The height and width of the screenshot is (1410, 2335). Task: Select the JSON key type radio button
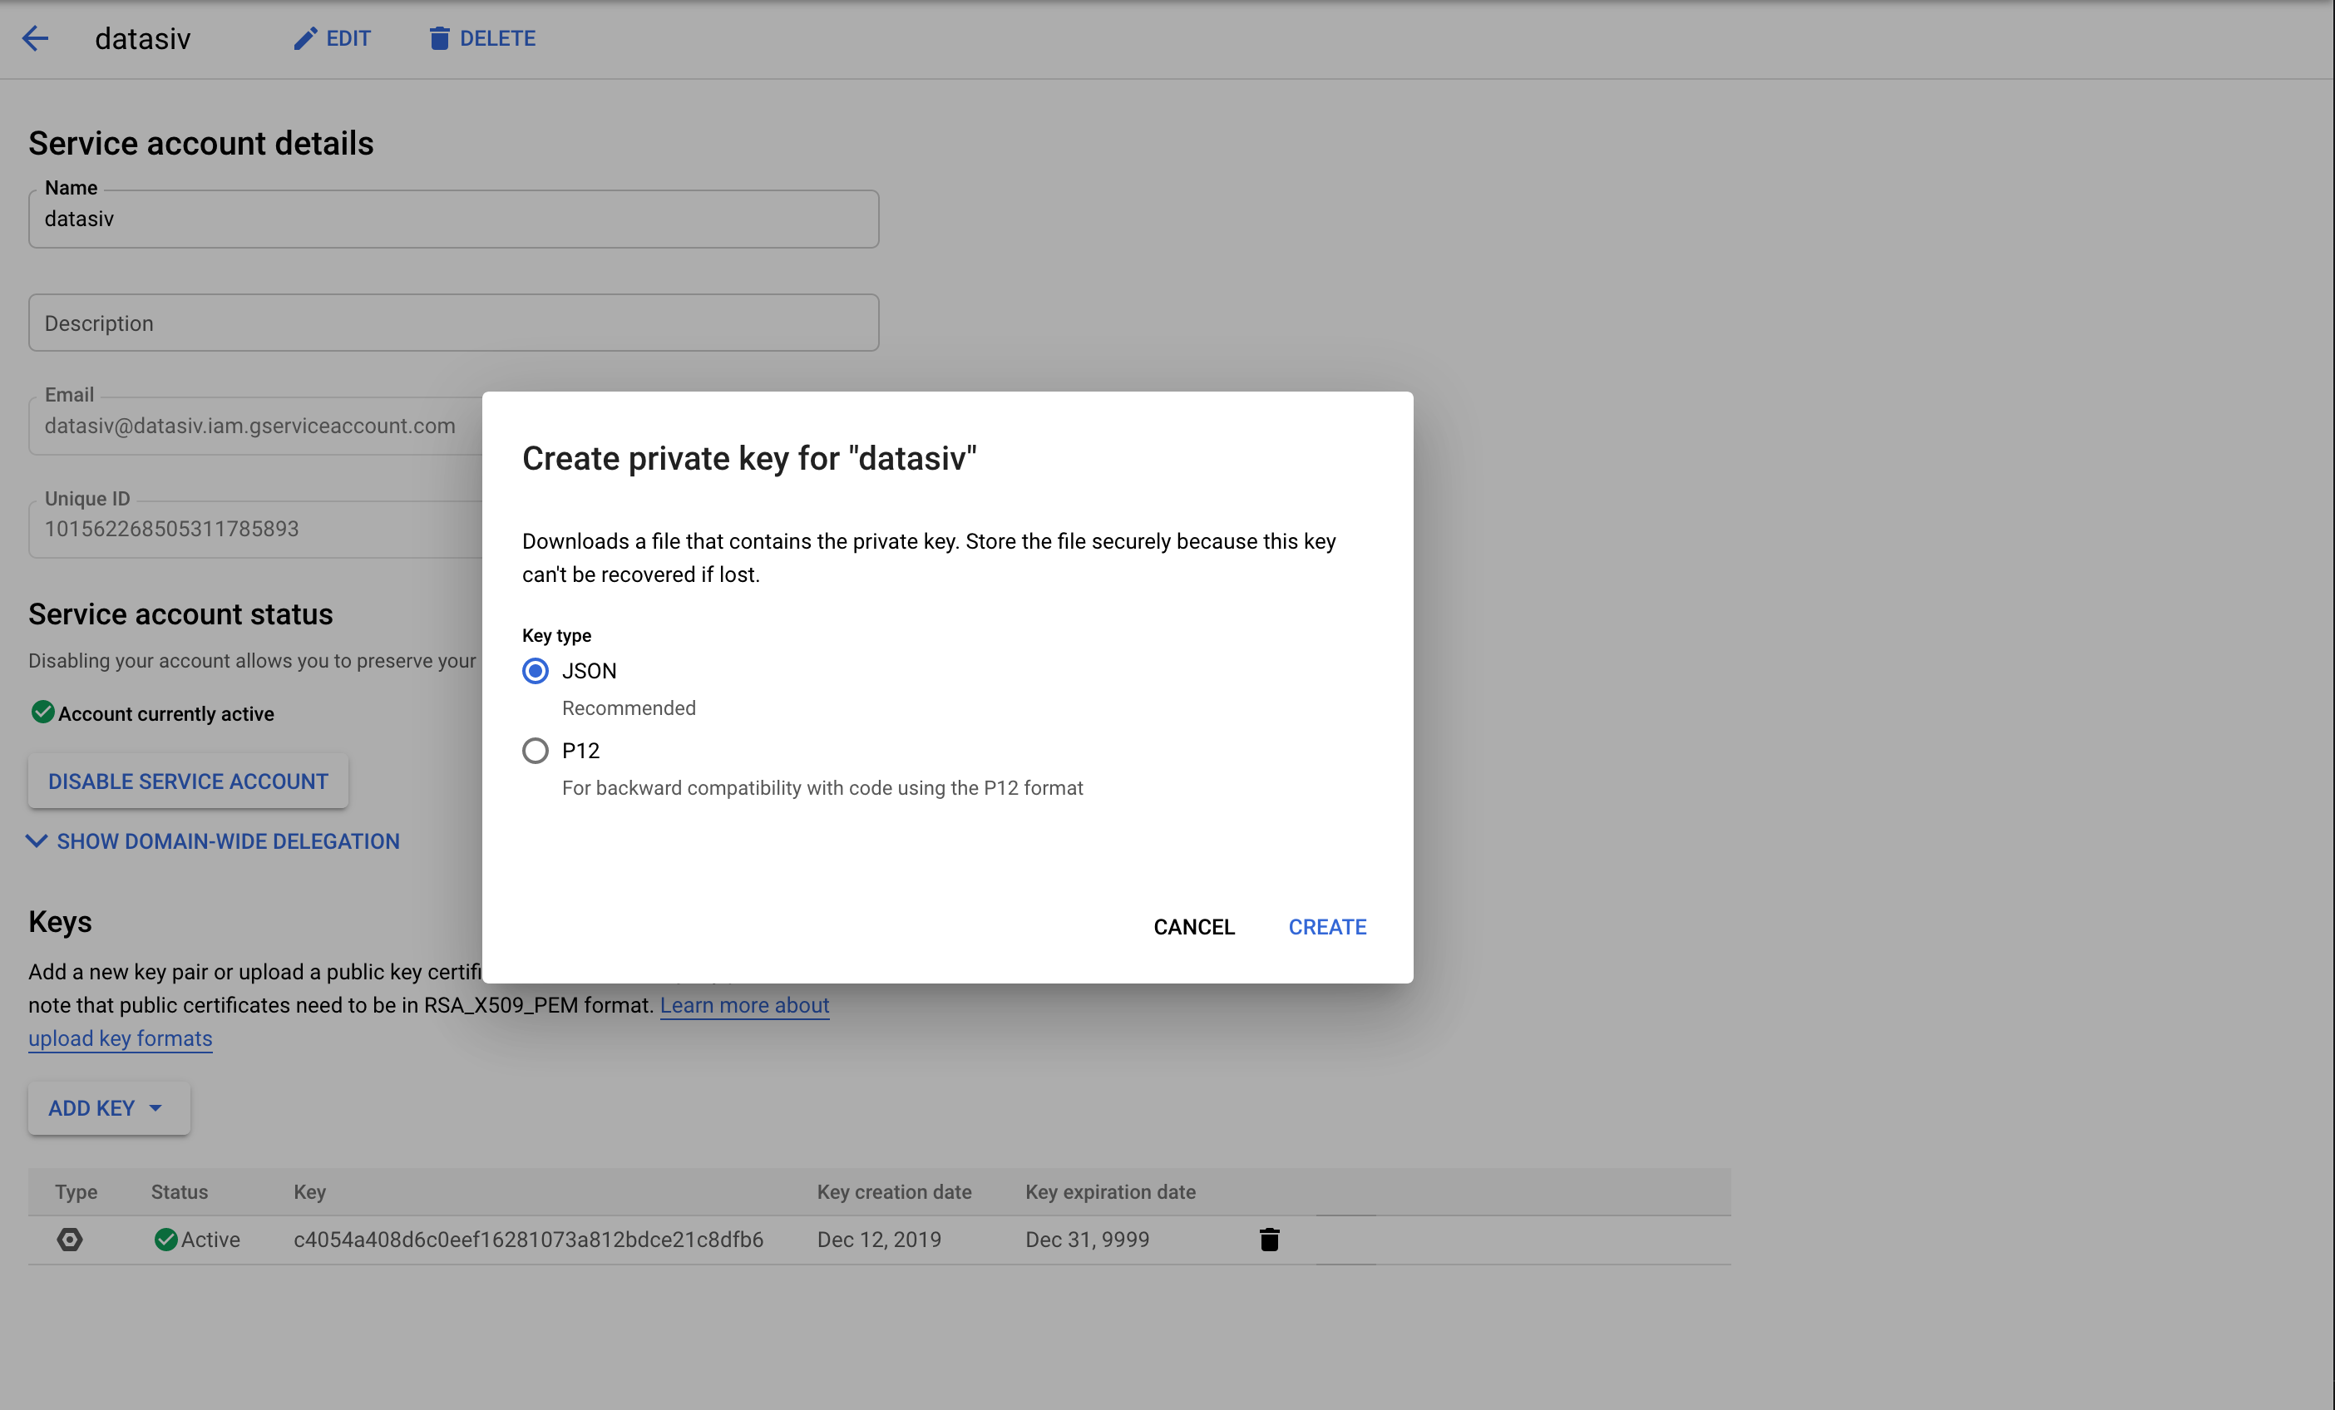(x=536, y=671)
